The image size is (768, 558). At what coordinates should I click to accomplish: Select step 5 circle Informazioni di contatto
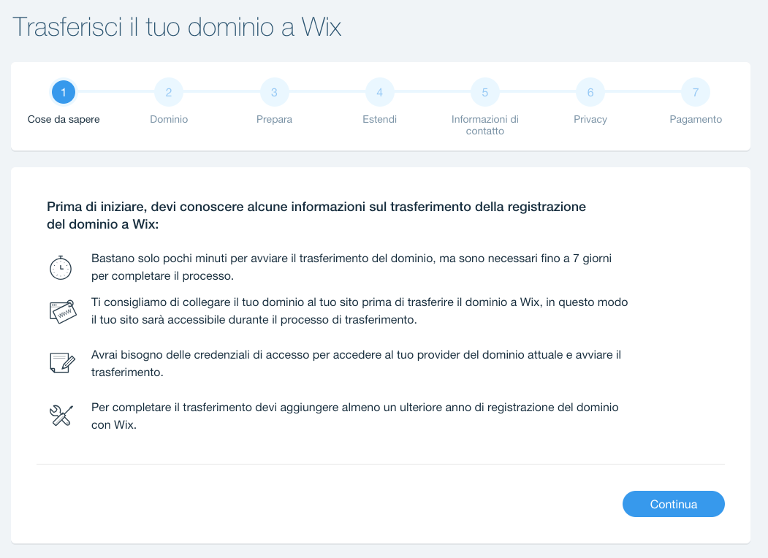(485, 92)
